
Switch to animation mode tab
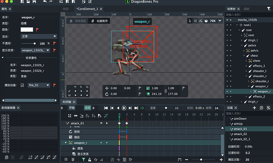(x=99, y=21)
